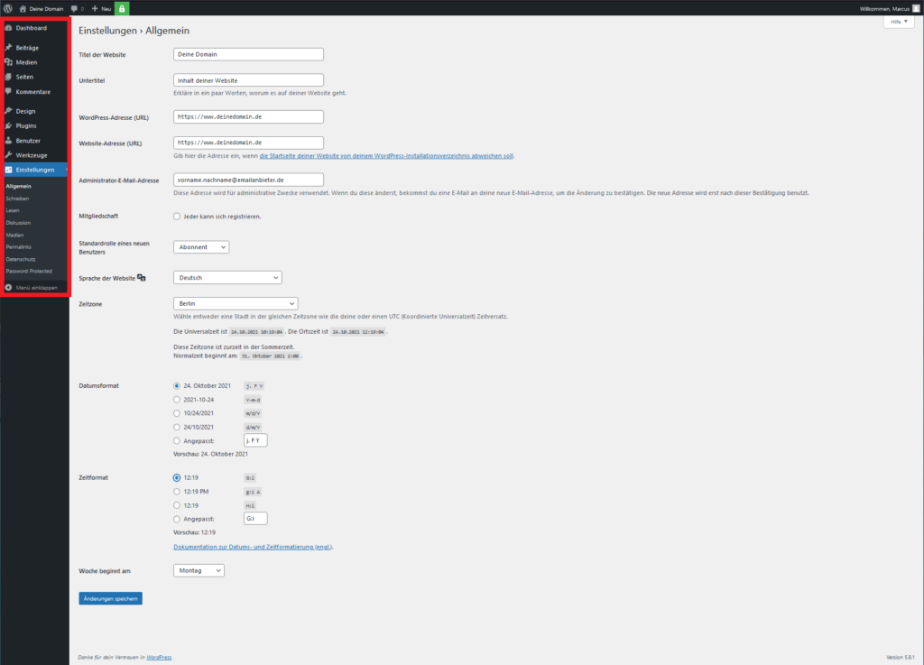Image resolution: width=924 pixels, height=665 pixels.
Task: Open the Diskussion settings submenu item
Action: (x=18, y=223)
